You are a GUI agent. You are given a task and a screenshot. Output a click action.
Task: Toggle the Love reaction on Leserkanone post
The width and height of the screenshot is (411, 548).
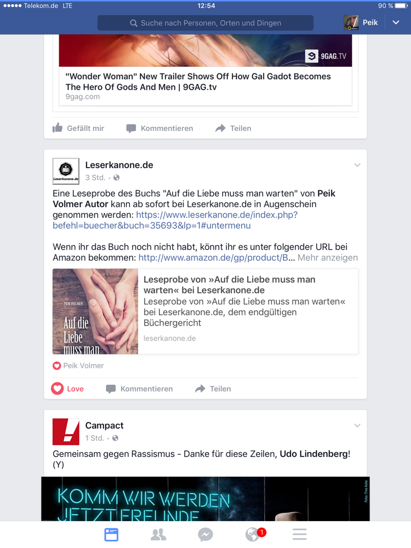pyautogui.click(x=67, y=389)
